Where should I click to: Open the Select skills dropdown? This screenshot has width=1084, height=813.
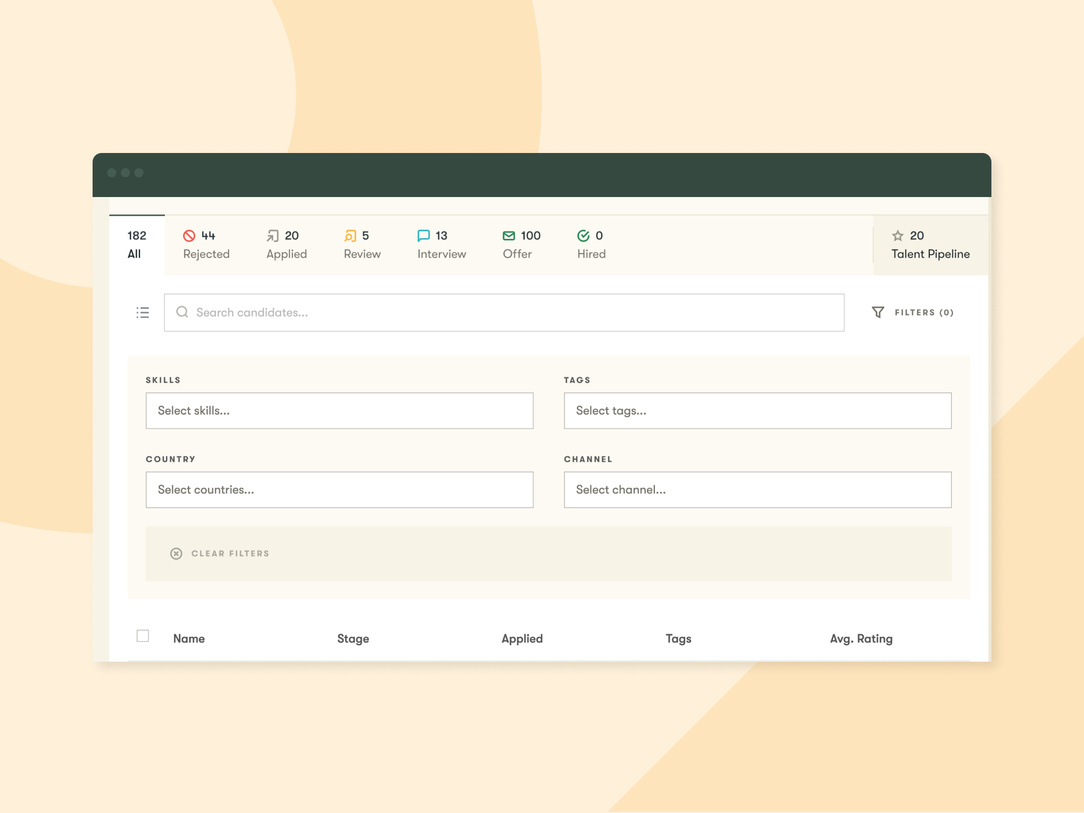[339, 410]
